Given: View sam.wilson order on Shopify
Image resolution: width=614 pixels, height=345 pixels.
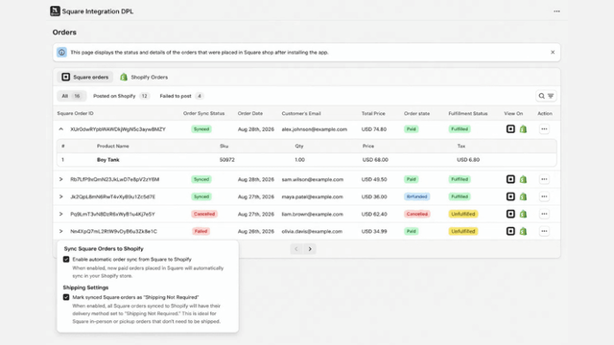Looking at the screenshot, I should tap(523, 179).
